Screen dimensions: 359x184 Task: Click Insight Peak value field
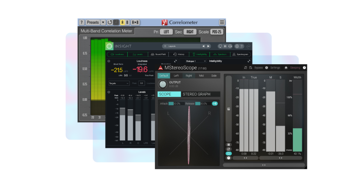tap(142, 83)
